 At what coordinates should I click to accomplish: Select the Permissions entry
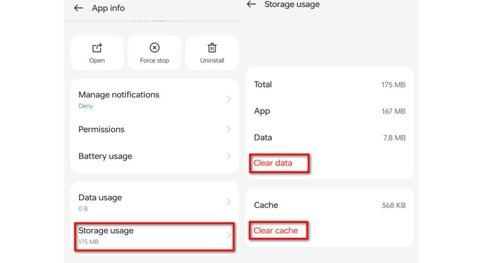[x=102, y=129]
